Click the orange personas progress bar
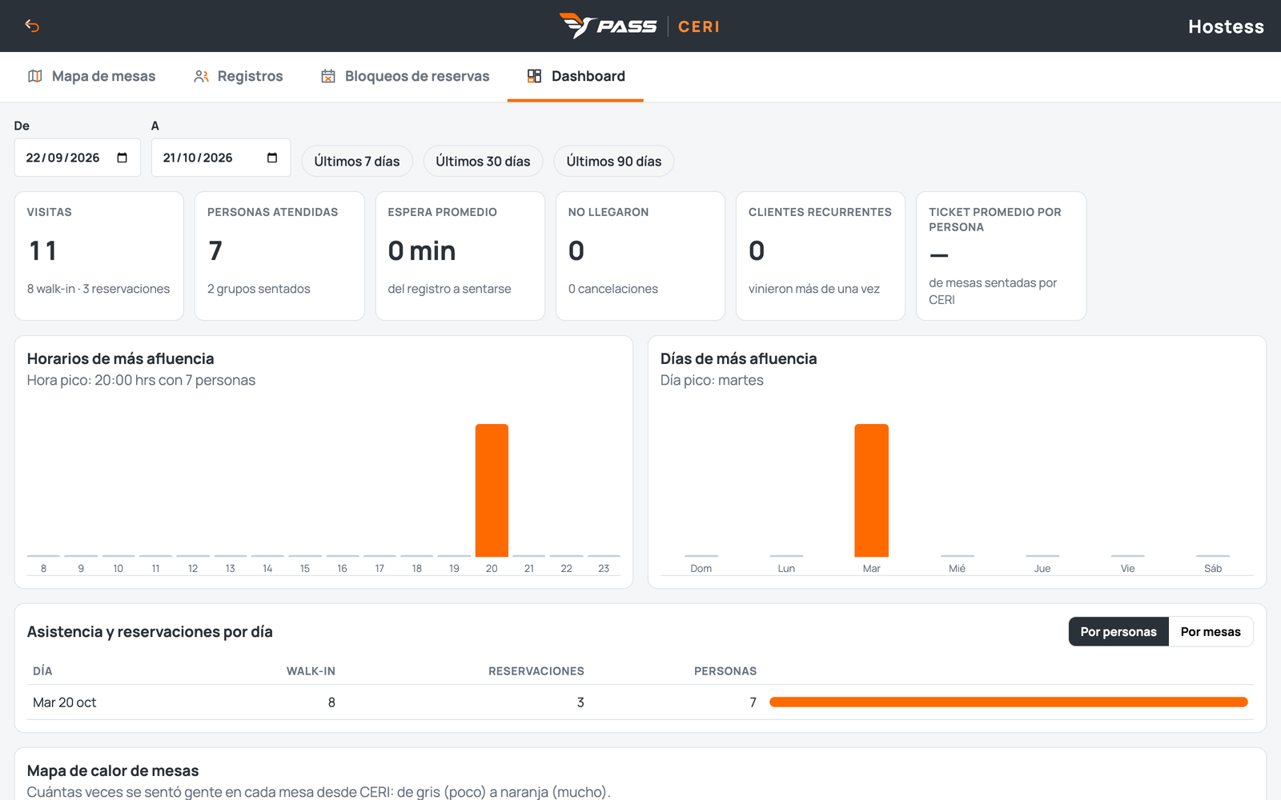 click(1009, 702)
